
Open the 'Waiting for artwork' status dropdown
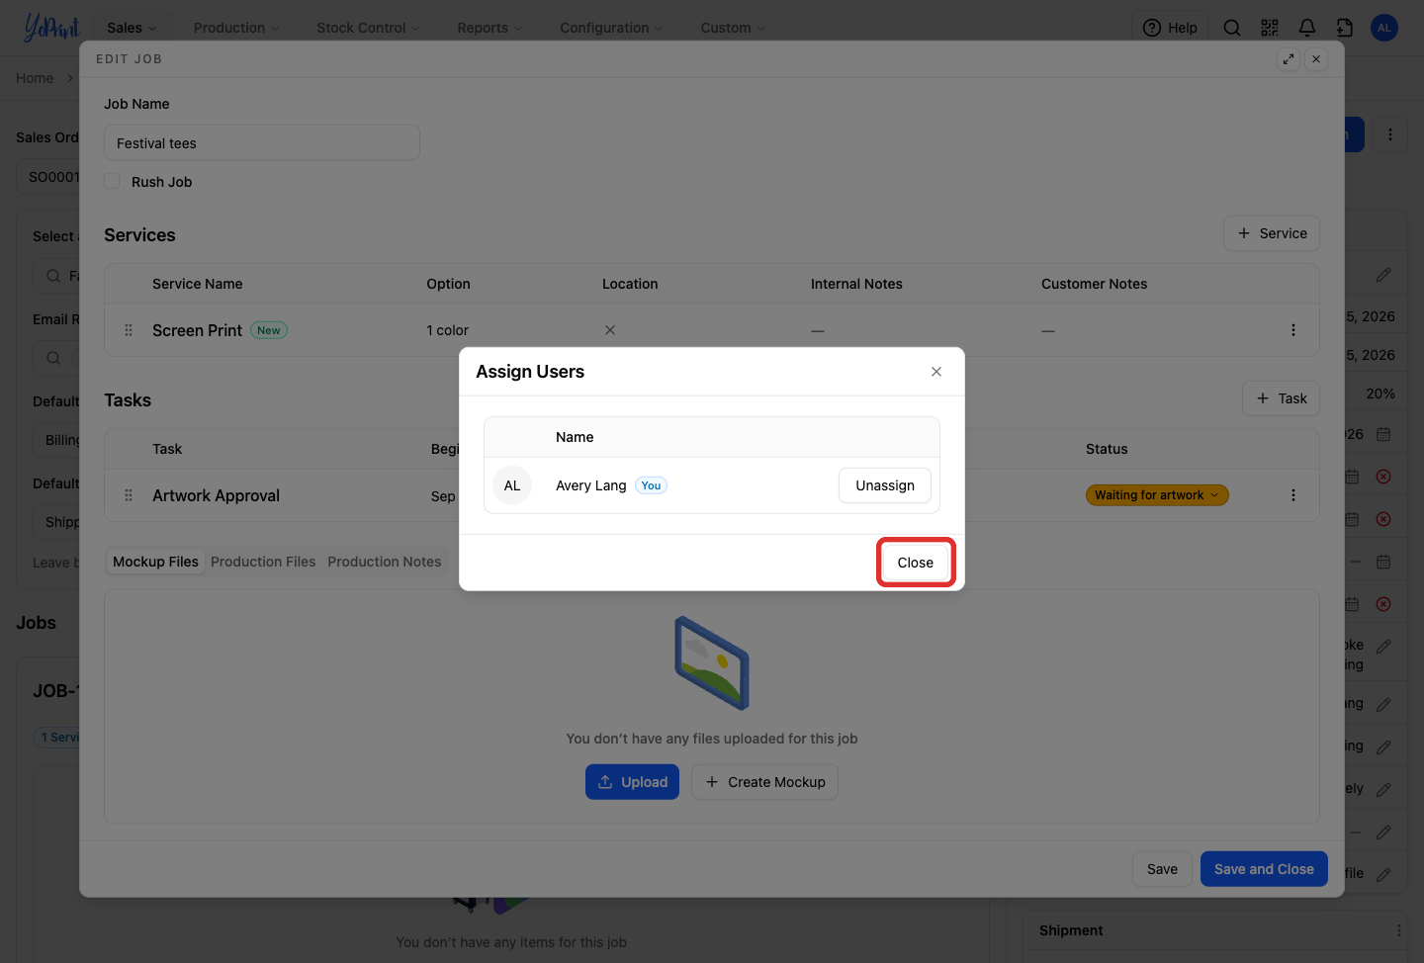[x=1157, y=495]
